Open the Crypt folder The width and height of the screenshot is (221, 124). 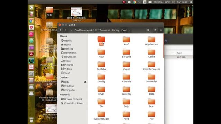coord(101,91)
